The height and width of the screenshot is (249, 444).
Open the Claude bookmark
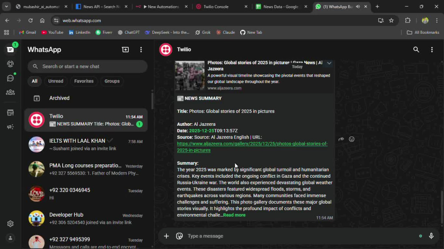226,32
